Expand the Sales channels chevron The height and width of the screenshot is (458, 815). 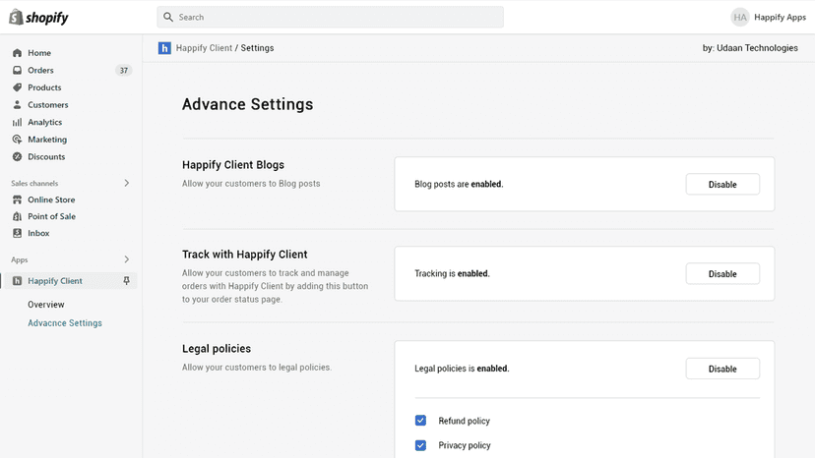pos(126,183)
